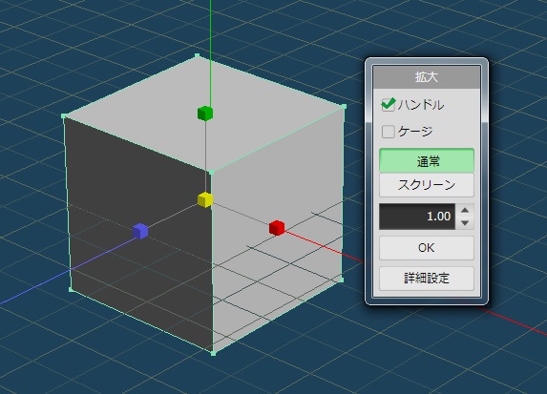Click the red X-axis scale handle
Image resolution: width=547 pixels, height=394 pixels.
pos(277,228)
